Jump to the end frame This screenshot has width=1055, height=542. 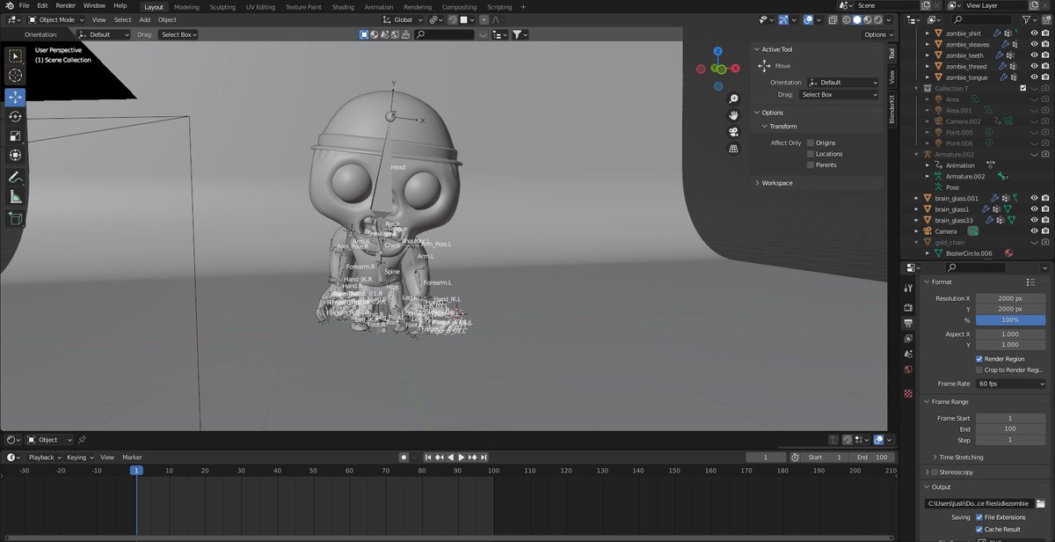pos(484,458)
